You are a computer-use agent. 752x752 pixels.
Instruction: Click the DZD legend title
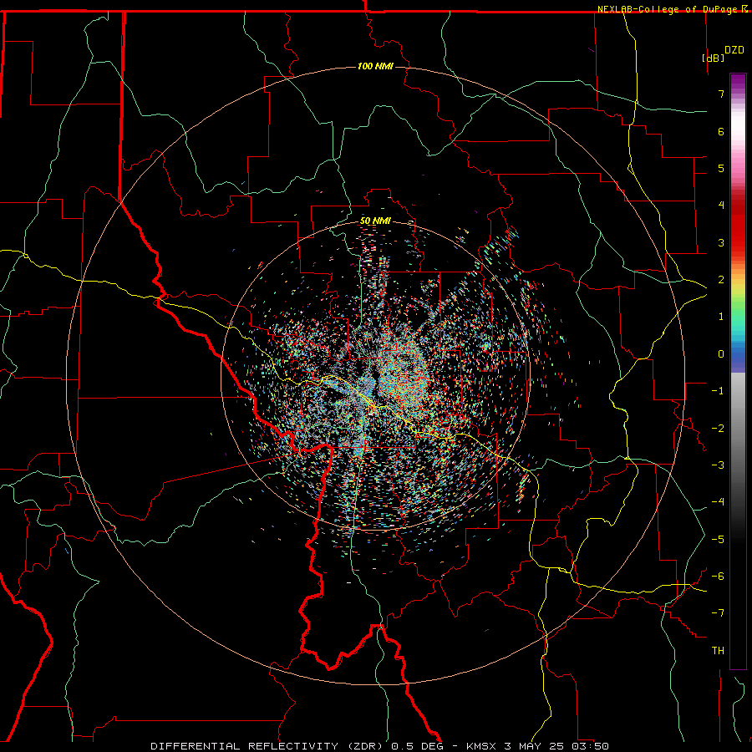[x=734, y=50]
